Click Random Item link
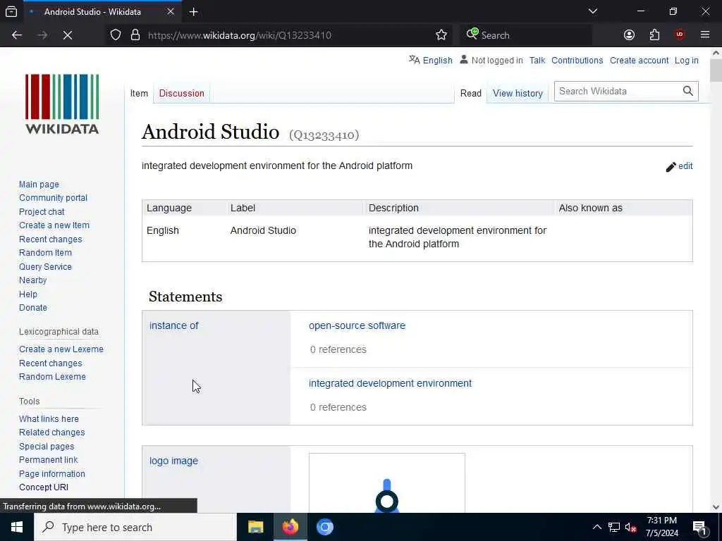This screenshot has width=722, height=541. [x=45, y=253]
